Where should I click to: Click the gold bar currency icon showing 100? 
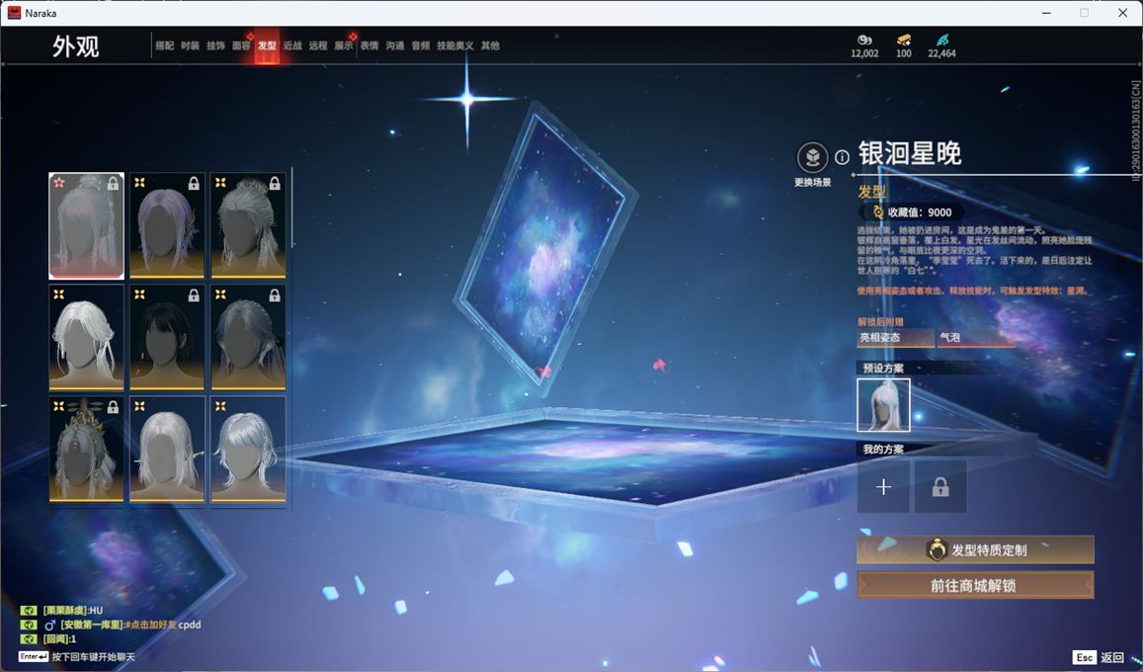(904, 41)
